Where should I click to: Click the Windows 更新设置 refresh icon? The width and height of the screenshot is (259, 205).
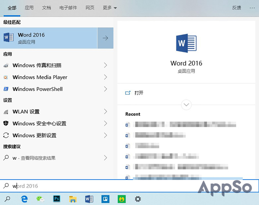tap(6, 135)
